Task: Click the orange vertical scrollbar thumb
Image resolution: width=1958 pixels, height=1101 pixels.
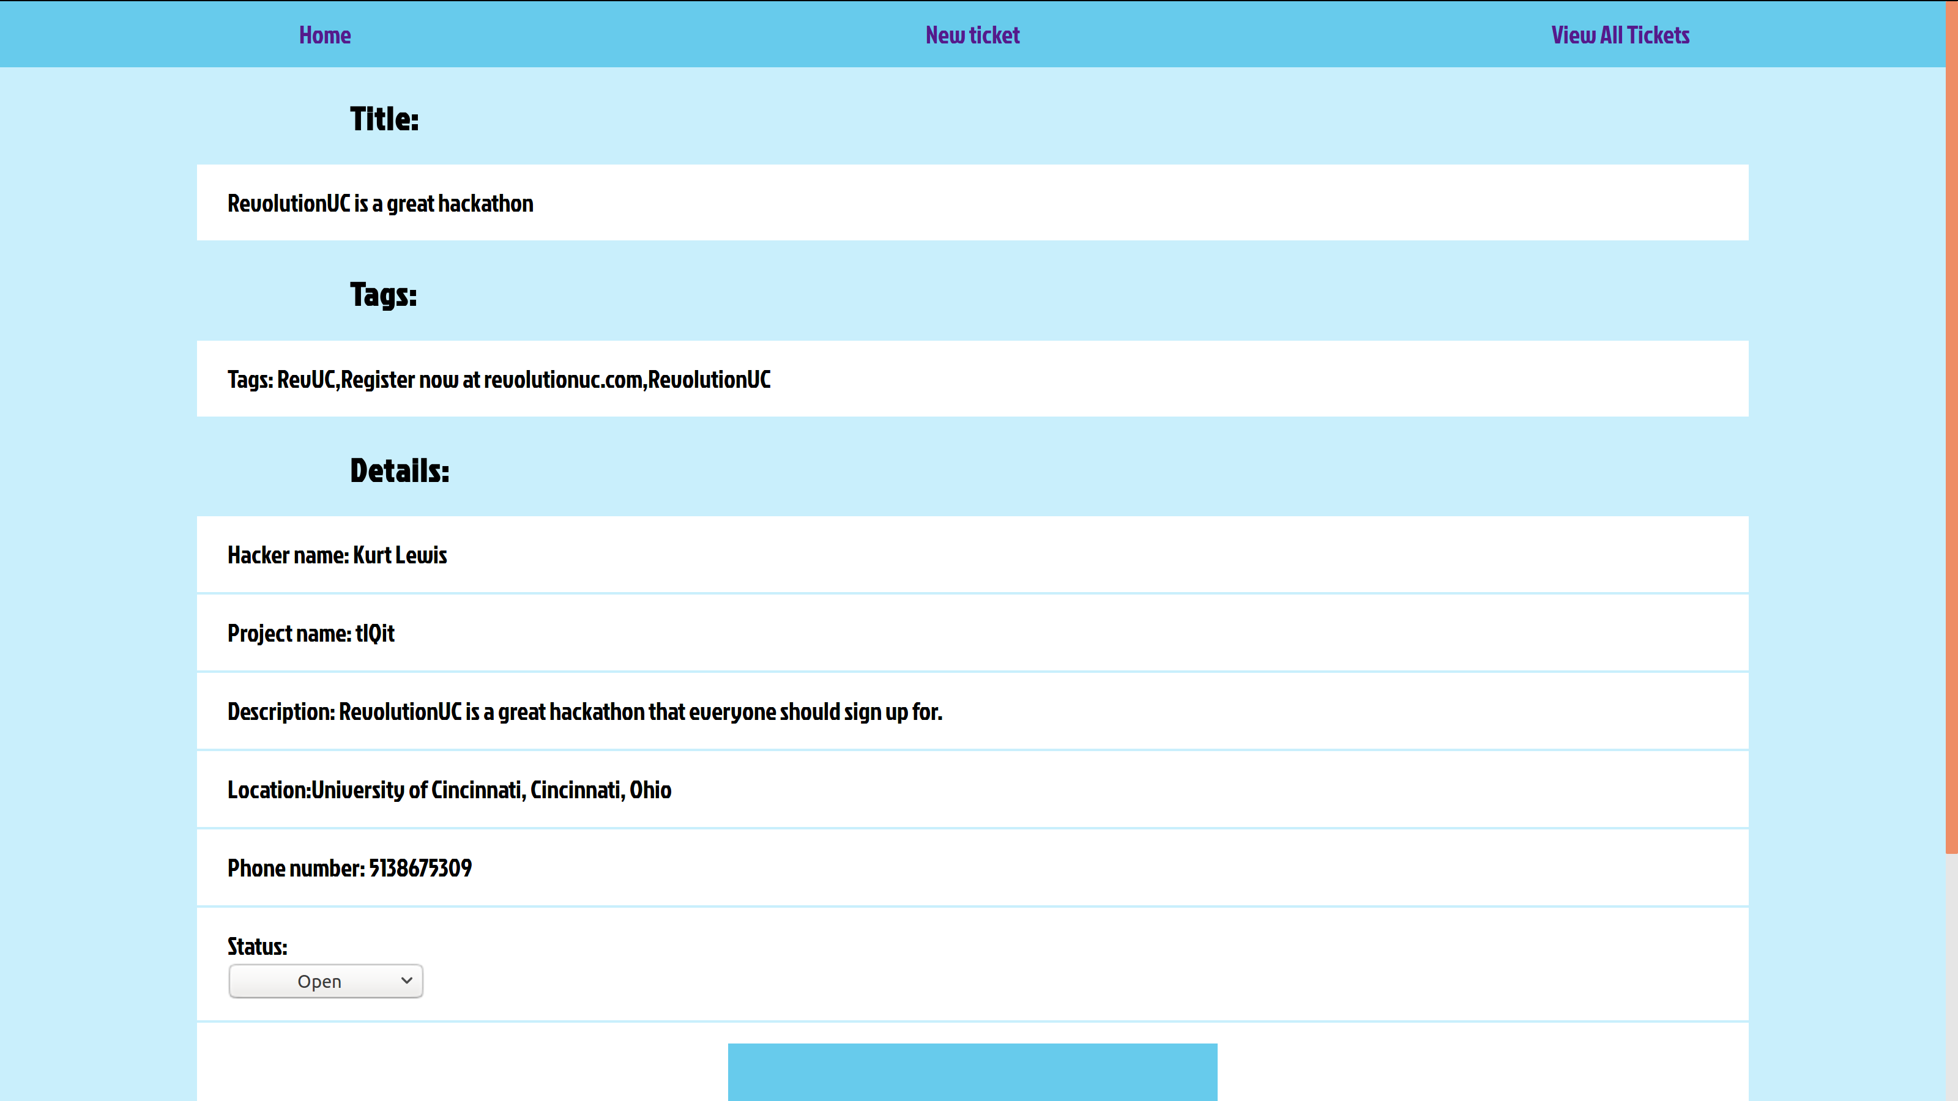Action: point(1951,426)
